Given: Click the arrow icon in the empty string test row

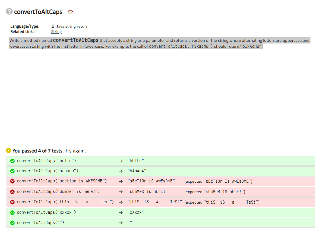Looking at the screenshot, I should 121,223.
